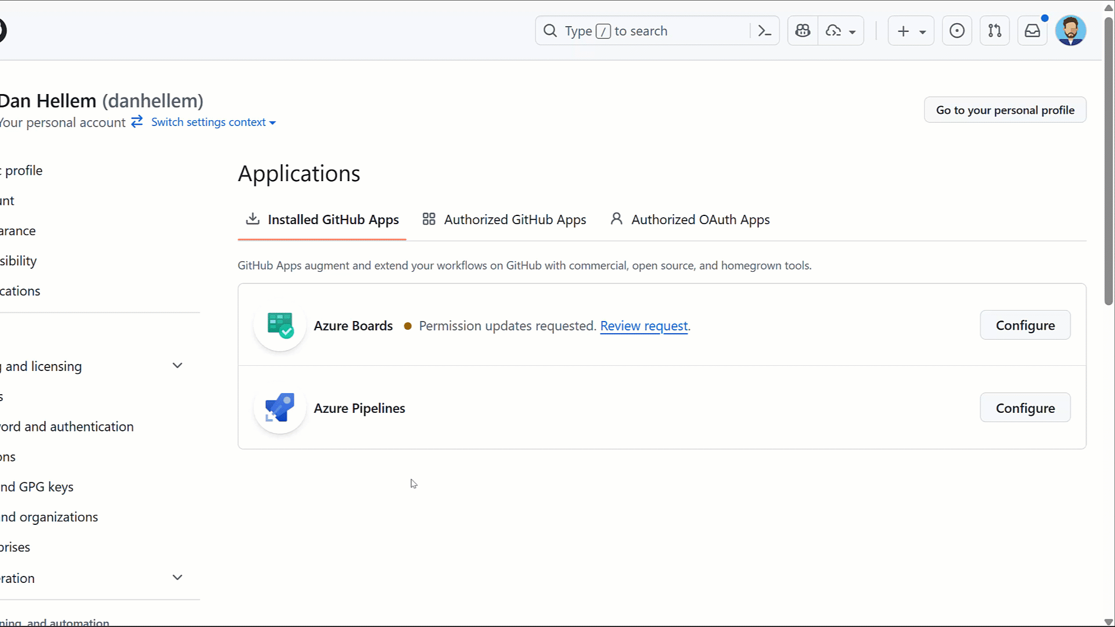Click the Azure Boards app icon
The height and width of the screenshot is (627, 1115).
(x=280, y=325)
